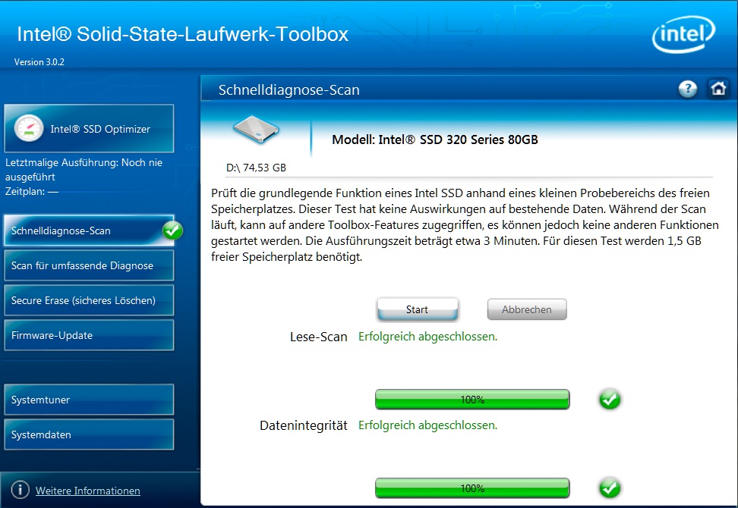Click the Datenintegrität label
The width and height of the screenshot is (738, 508).
pyautogui.click(x=304, y=426)
